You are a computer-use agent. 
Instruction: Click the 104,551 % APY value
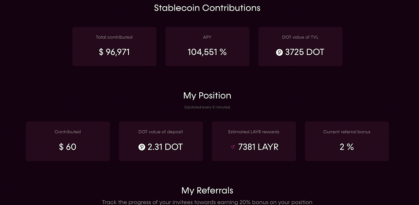(207, 52)
